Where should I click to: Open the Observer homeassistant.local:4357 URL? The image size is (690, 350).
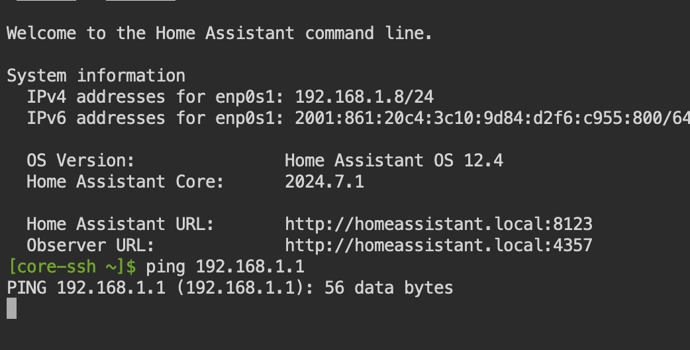point(439,245)
